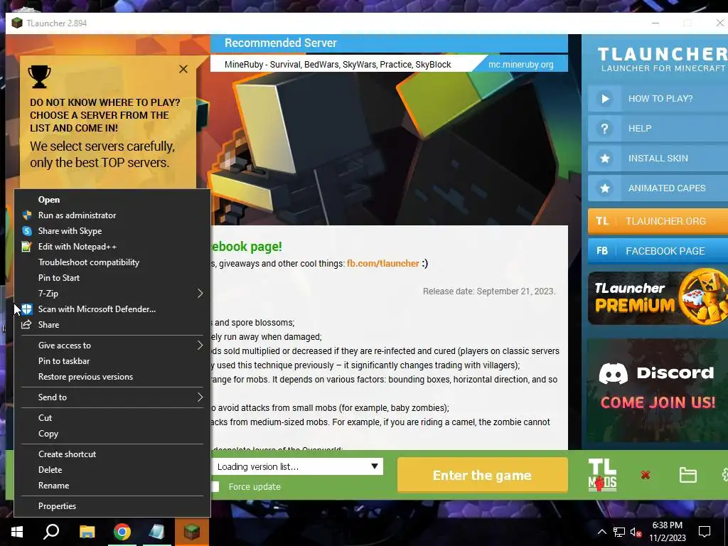Click Share in the context menu
The image size is (728, 546).
click(112, 324)
